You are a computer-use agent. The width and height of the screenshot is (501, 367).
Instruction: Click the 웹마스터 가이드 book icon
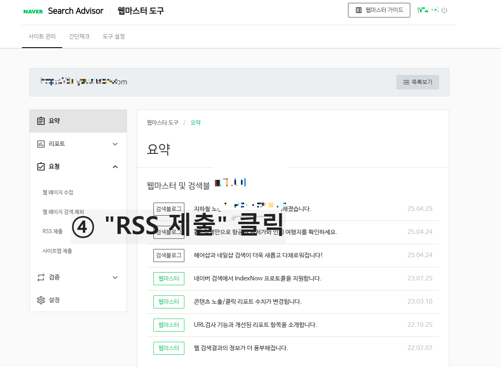pyautogui.click(x=359, y=10)
